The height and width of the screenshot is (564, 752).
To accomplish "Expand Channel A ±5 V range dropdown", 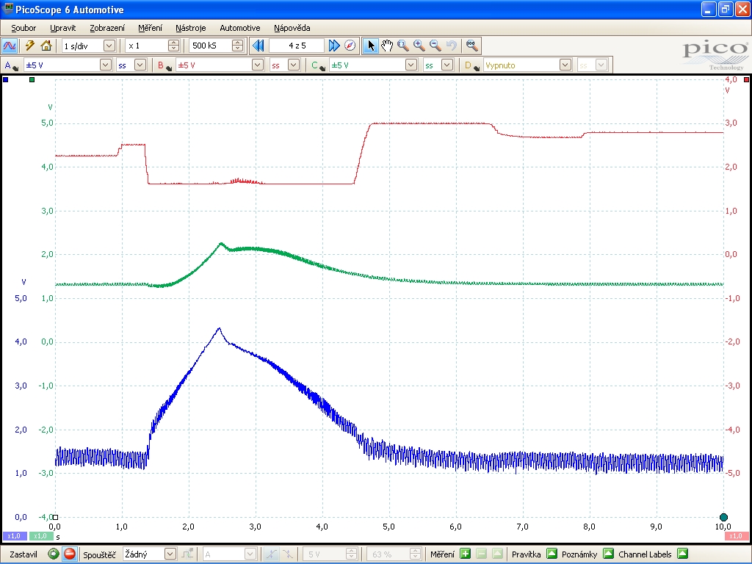I will pos(104,65).
